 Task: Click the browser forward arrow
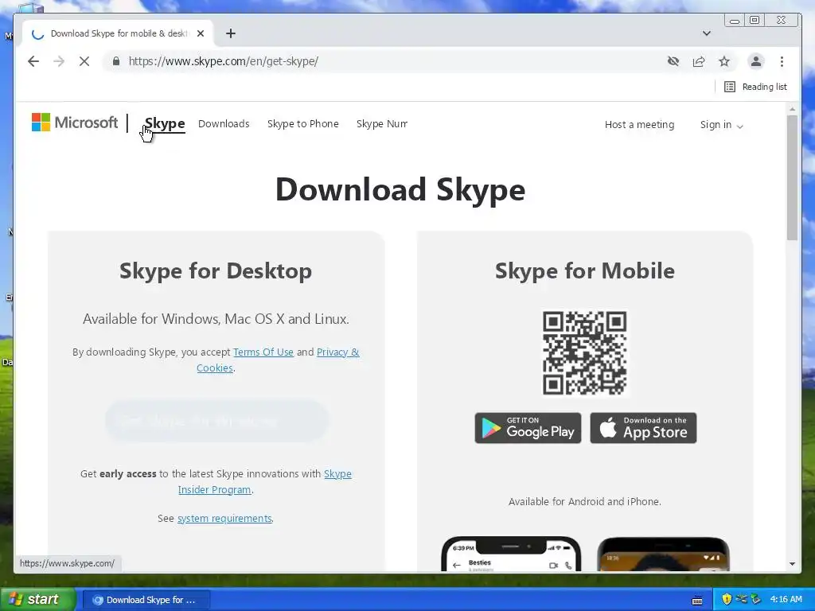coord(59,61)
